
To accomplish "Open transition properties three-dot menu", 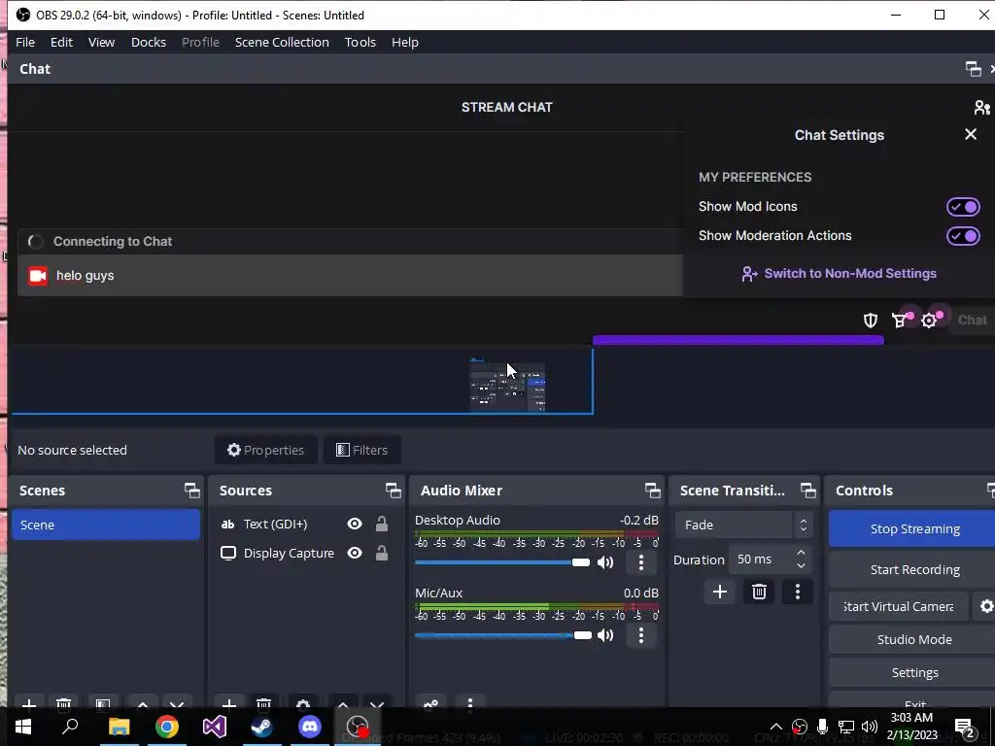I will (798, 592).
